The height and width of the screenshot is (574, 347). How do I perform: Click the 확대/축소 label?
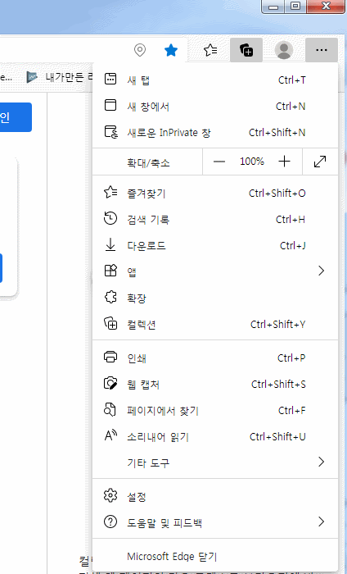click(x=148, y=162)
